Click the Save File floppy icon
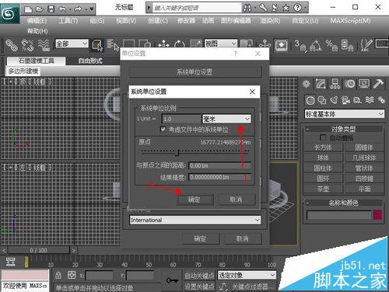Screen dimensions: 389x292 [51, 9]
